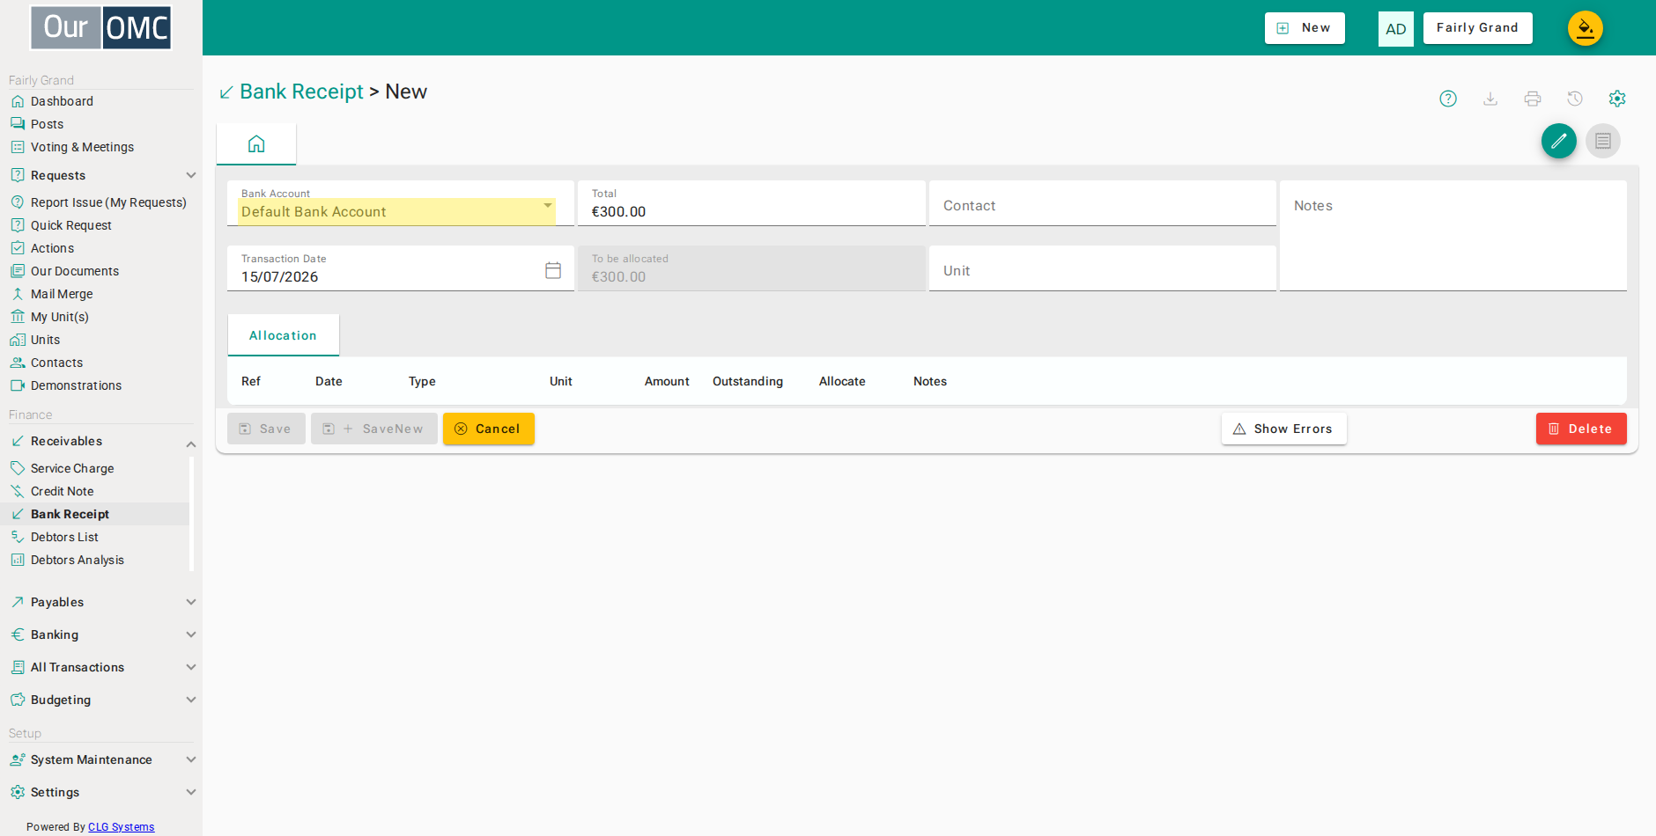This screenshot has width=1656, height=836.
Task: Click the yellow Cancel button
Action: pos(489,429)
